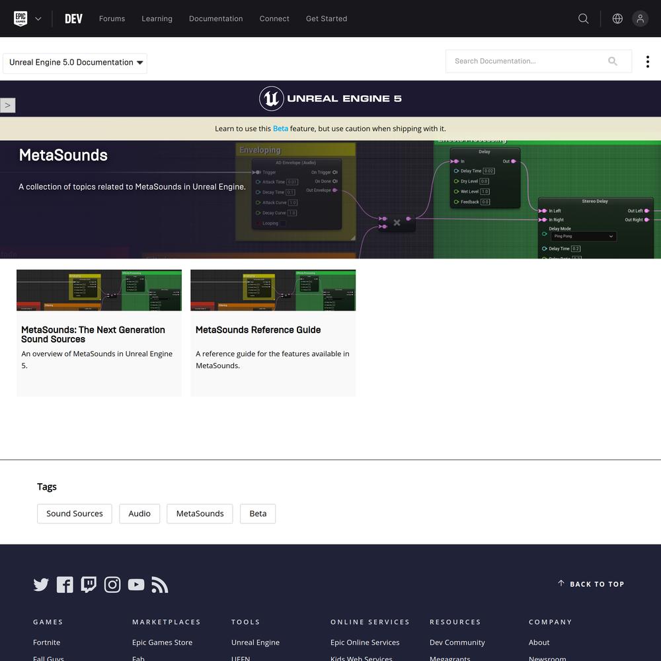Open MetaSounds: The Next Generation Sound Sources
This screenshot has height=661, width=661.
(x=93, y=334)
